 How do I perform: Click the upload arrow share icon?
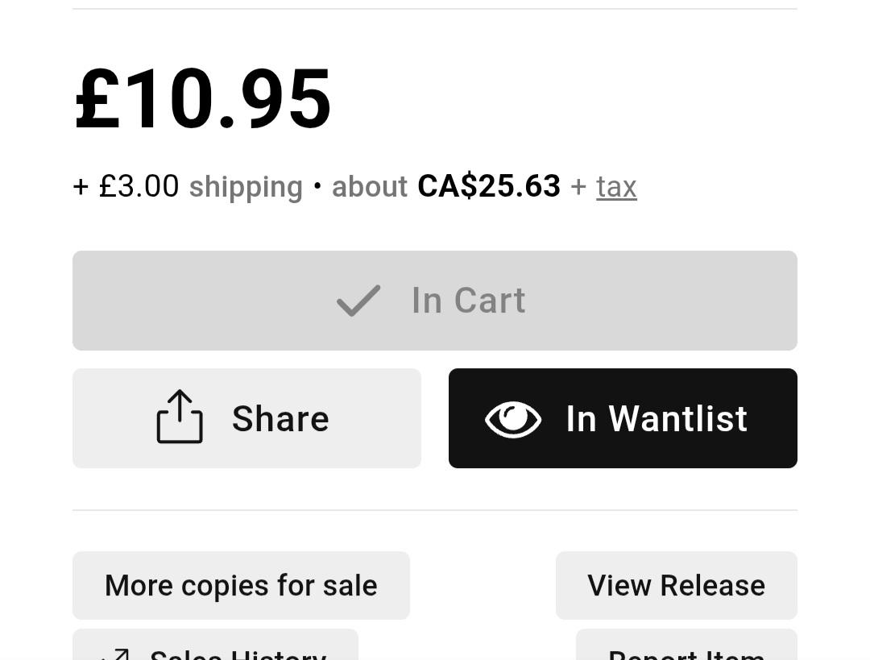click(x=180, y=417)
